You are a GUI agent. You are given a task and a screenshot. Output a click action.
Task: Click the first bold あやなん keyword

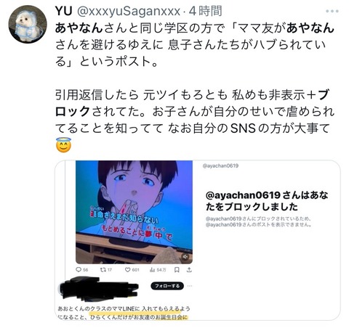click(79, 28)
